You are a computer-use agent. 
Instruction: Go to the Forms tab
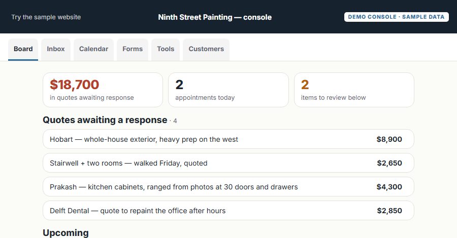pyautogui.click(x=133, y=49)
